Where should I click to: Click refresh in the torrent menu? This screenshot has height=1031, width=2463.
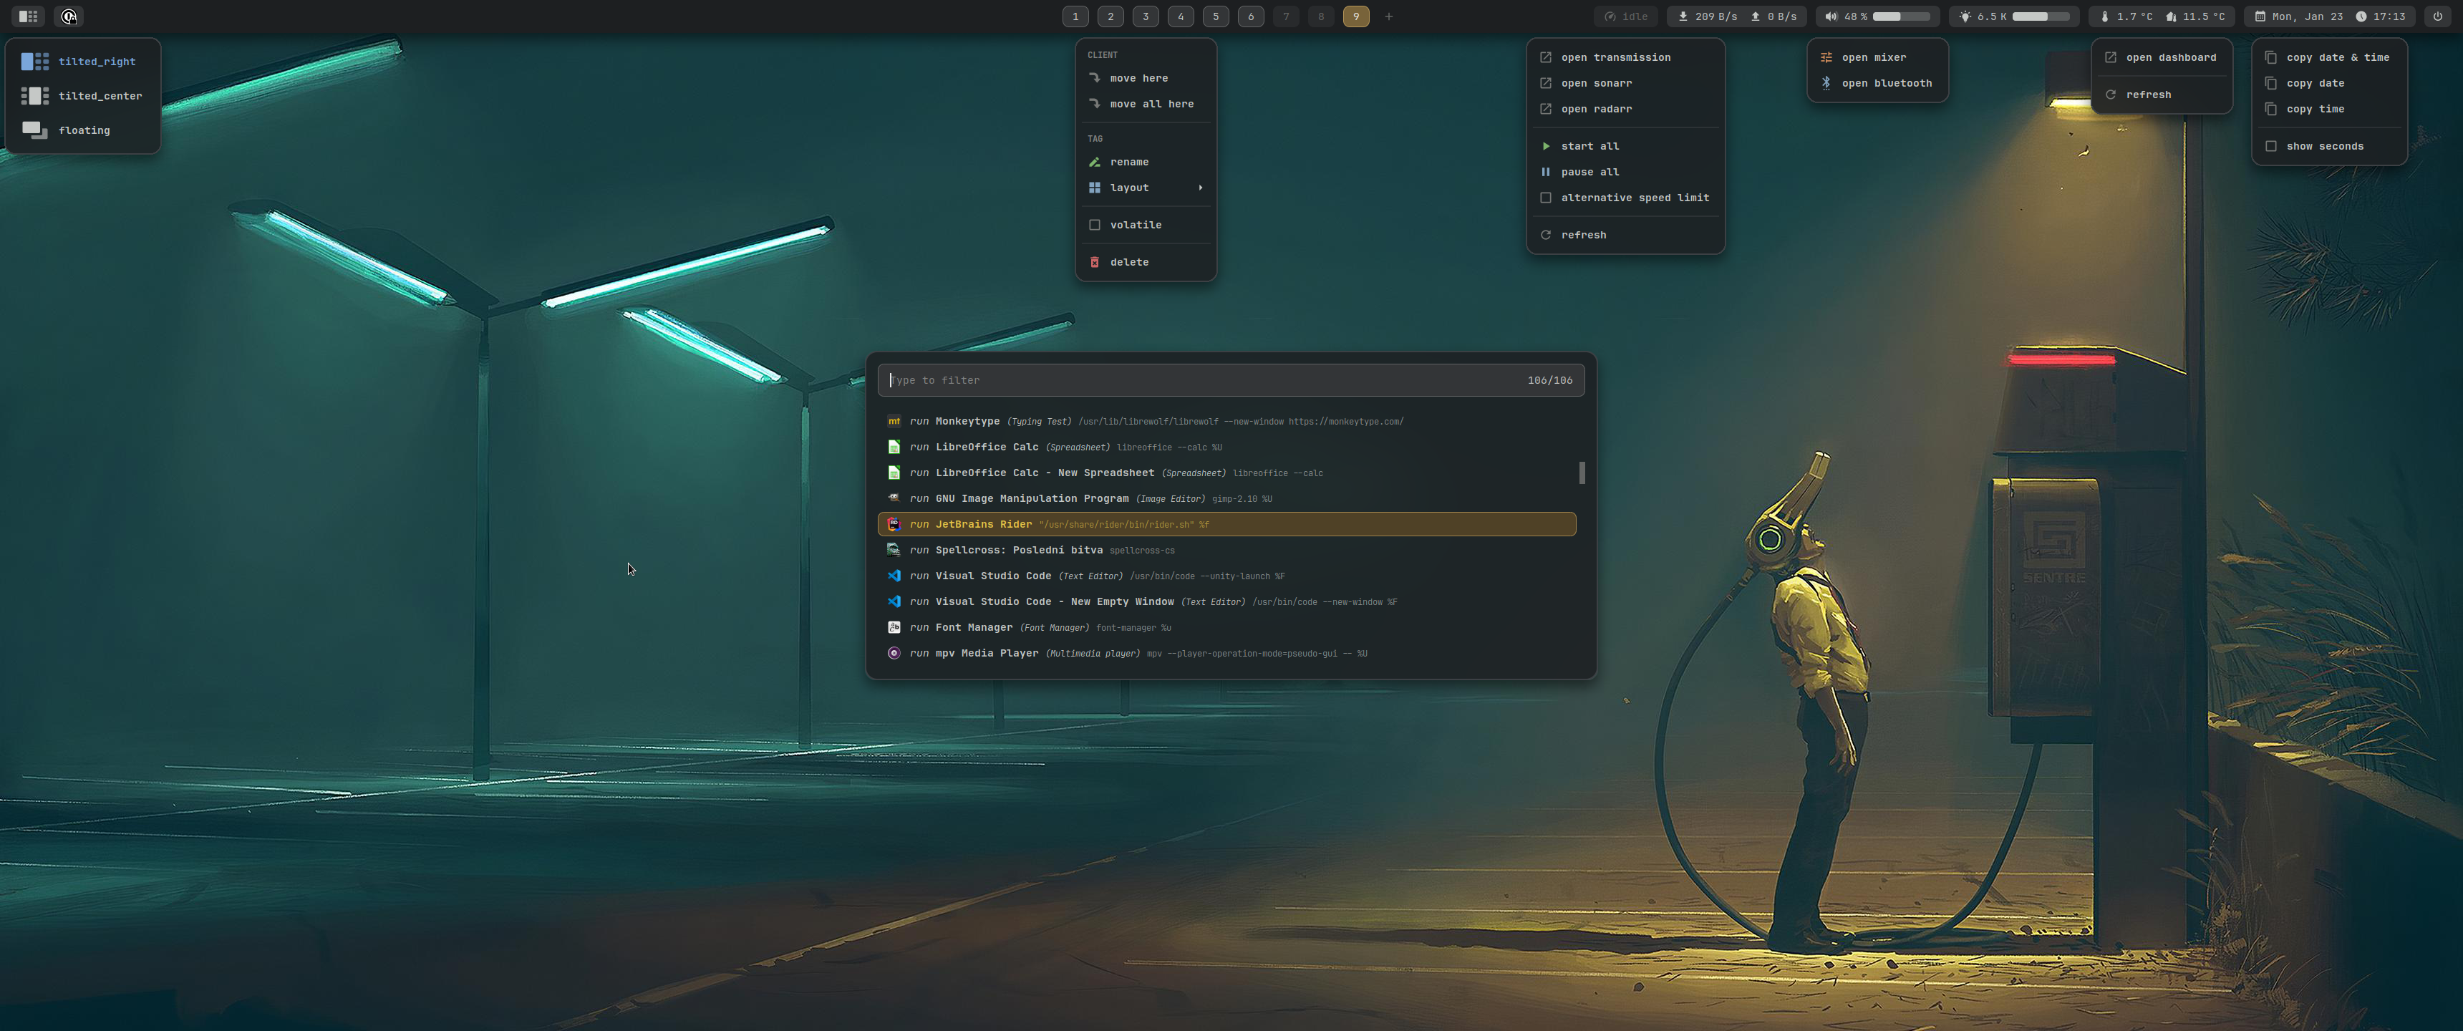pyautogui.click(x=1625, y=236)
